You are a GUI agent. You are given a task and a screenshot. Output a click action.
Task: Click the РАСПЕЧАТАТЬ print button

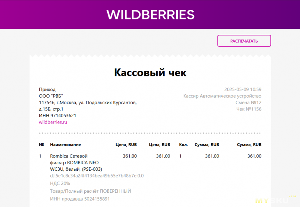coord(244,41)
